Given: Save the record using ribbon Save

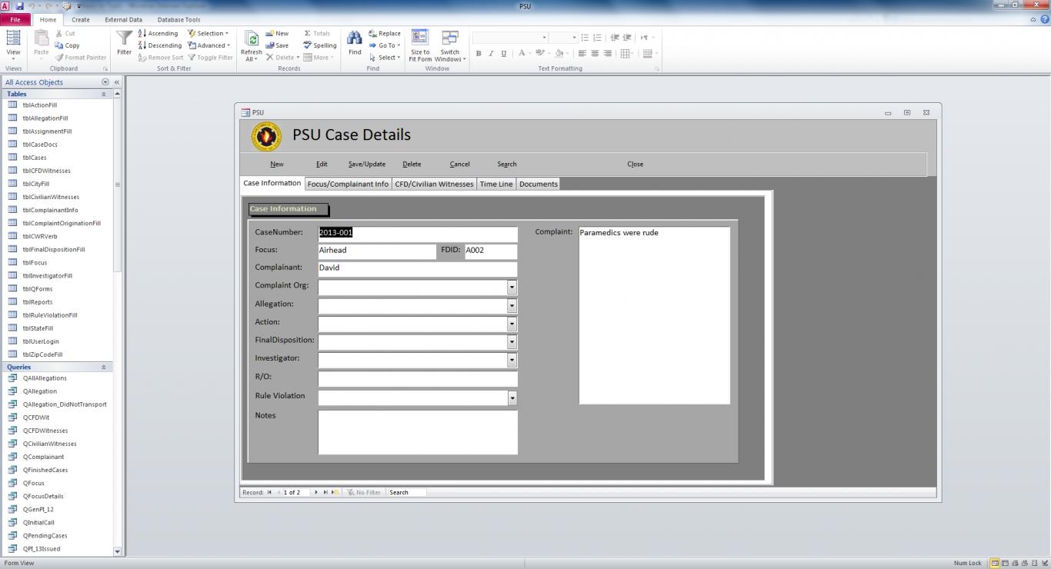Looking at the screenshot, I should (277, 45).
